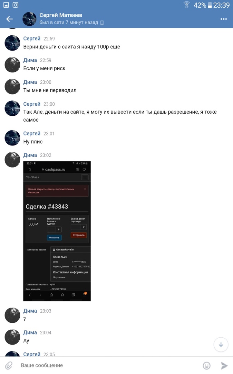This screenshot has height=374, width=233.
Task: Jump to latest messages with down-arrow button
Action: coord(221,345)
